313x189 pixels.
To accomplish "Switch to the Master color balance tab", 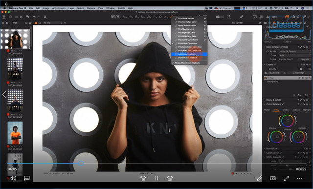I will (x=267, y=110).
